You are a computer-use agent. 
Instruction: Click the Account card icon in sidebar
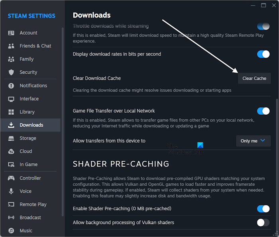11,33
